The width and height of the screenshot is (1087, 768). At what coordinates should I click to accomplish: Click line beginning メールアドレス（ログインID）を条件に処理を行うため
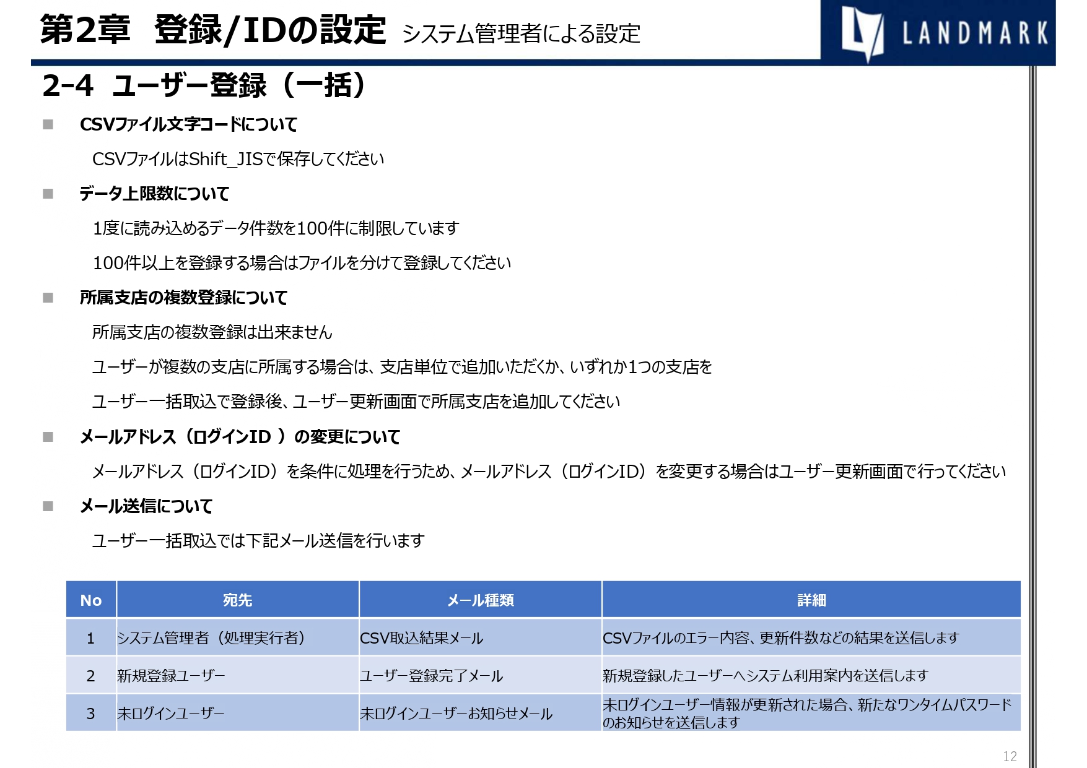tap(549, 472)
